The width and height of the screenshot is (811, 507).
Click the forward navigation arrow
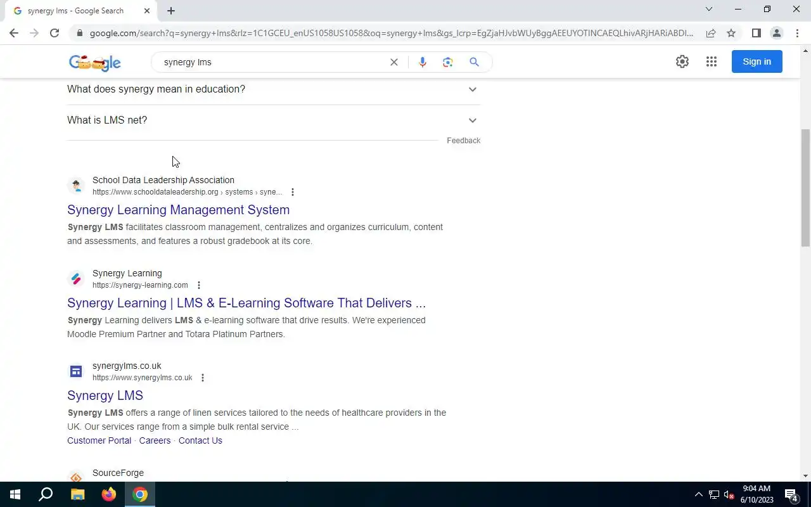point(34,33)
